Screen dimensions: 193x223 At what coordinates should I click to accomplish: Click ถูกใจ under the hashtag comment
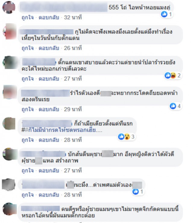tap(28, 140)
